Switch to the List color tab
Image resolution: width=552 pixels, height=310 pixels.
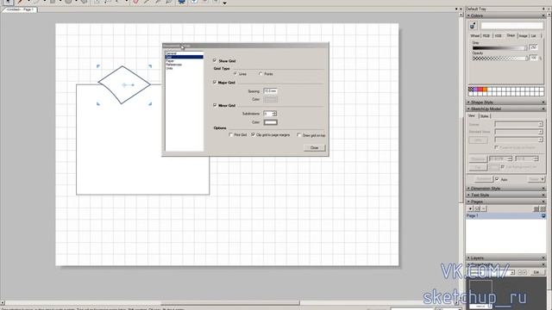point(534,36)
